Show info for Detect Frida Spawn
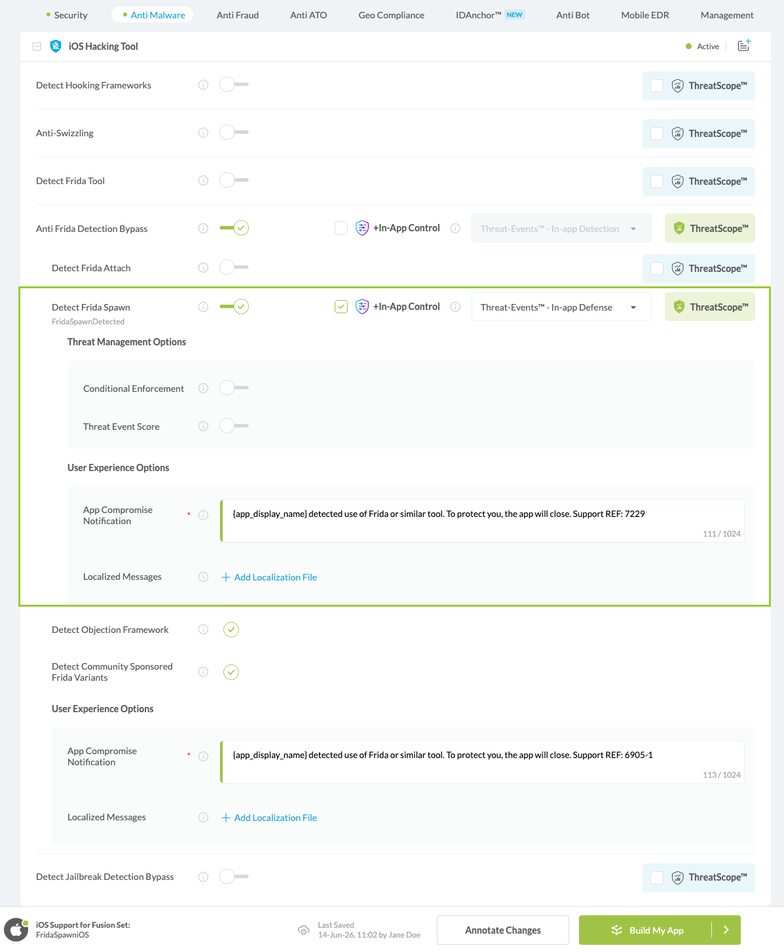This screenshot has height=952, width=784. click(203, 307)
